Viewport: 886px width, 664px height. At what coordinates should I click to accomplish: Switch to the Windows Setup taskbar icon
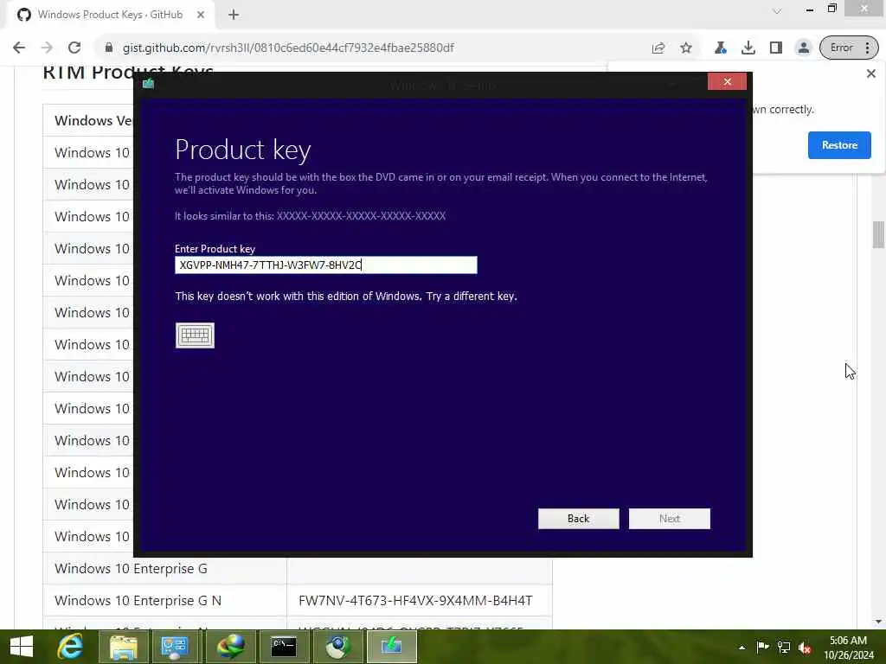(x=392, y=647)
